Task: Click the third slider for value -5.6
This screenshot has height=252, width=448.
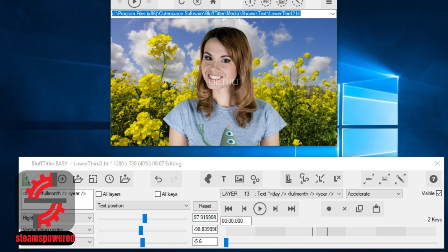Action: point(142,242)
